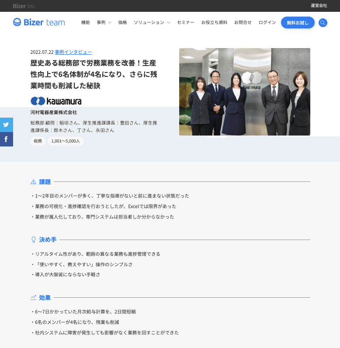Click the 1,001〜5,000人 tag
This screenshot has height=348, width=340.
[x=66, y=141]
